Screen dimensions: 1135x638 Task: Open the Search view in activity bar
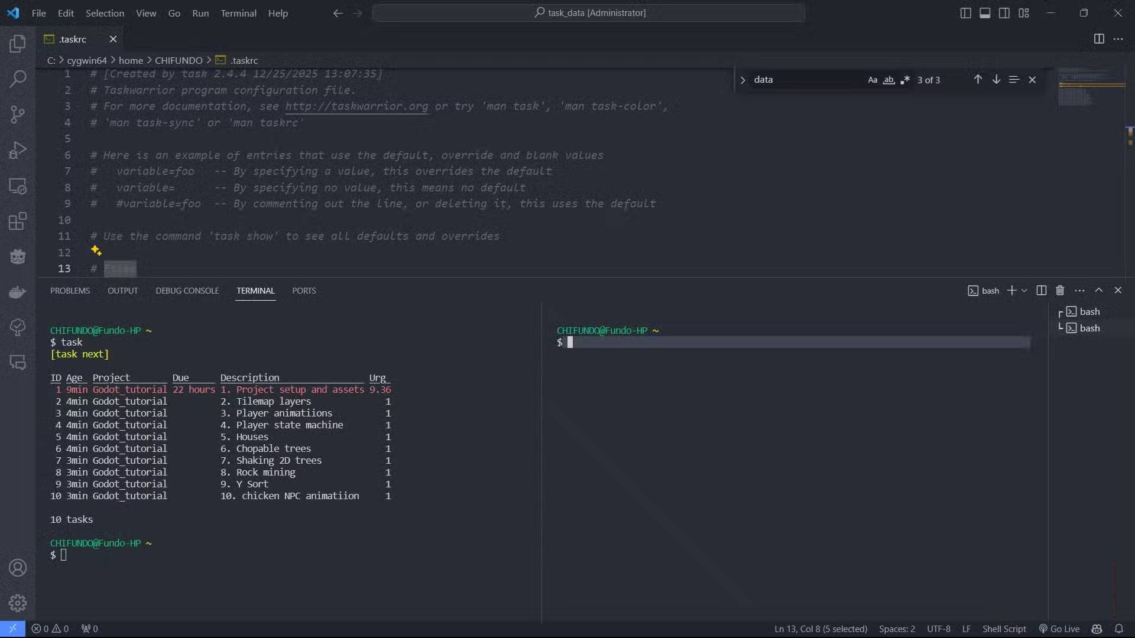(x=18, y=78)
